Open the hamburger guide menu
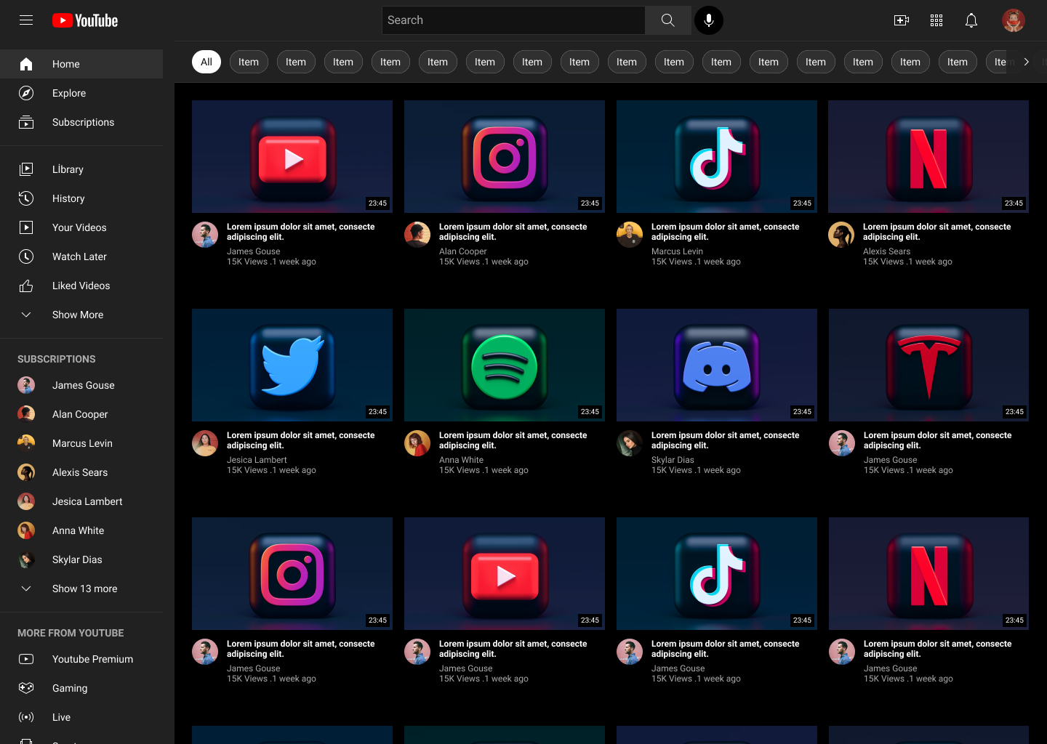 [26, 20]
